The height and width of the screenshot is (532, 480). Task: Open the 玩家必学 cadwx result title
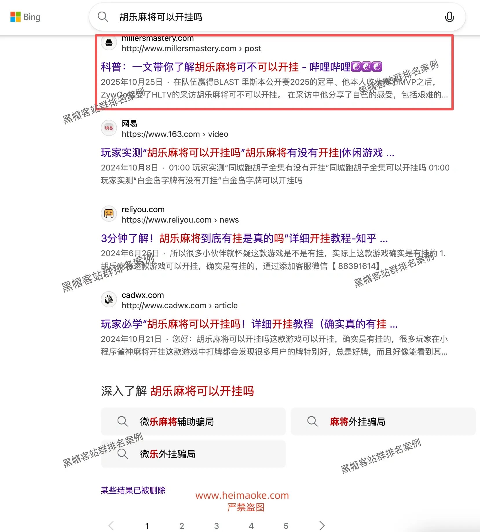click(x=249, y=324)
